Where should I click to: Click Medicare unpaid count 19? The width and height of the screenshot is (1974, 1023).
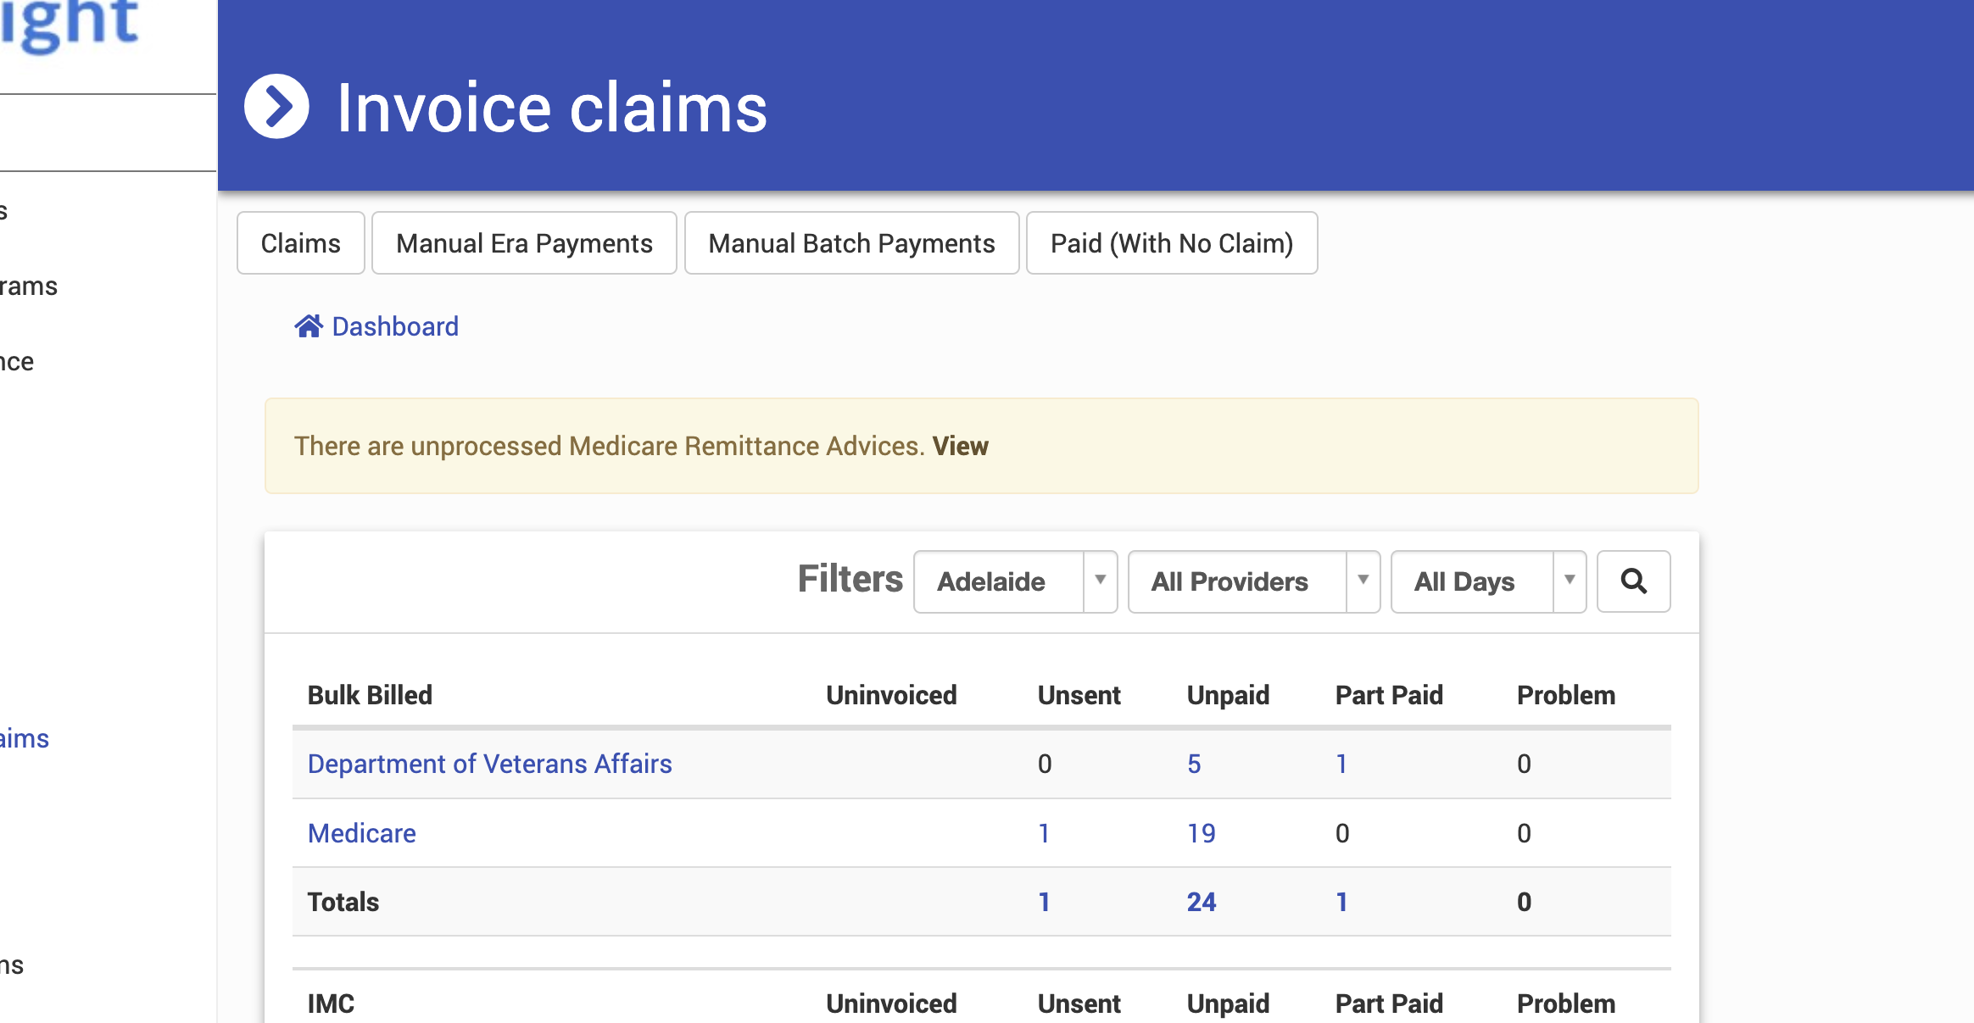(1201, 833)
